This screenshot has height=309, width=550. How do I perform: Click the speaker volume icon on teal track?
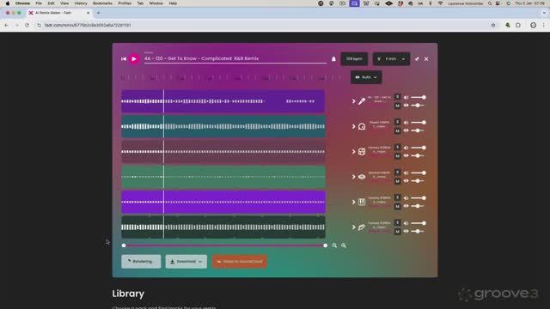(x=406, y=123)
